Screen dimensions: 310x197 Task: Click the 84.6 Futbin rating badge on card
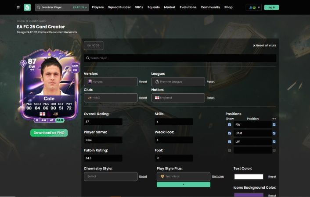pyautogui.click(x=60, y=120)
